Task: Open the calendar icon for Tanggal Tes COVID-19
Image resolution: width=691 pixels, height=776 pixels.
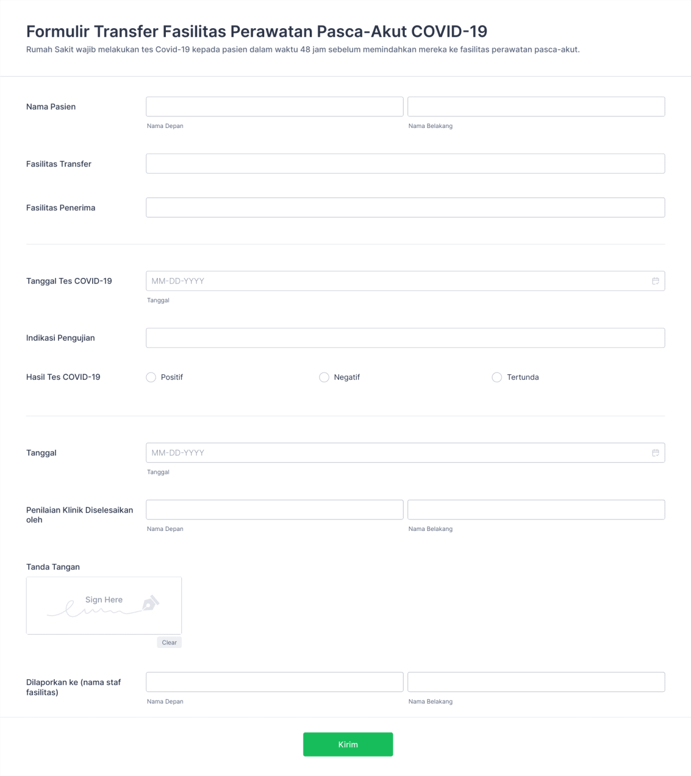Action: coord(655,281)
